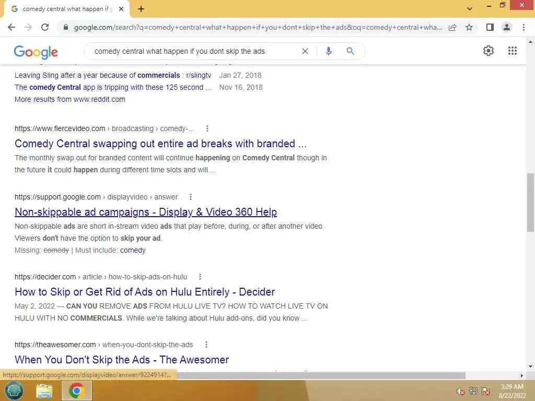The height and width of the screenshot is (401, 535).
Task: Click the https://www.fiercevideo.com breadcrumb text
Action: point(60,128)
